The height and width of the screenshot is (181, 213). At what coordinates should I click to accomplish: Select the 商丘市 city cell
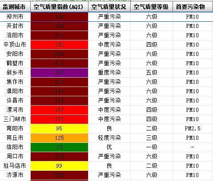coord(15,138)
